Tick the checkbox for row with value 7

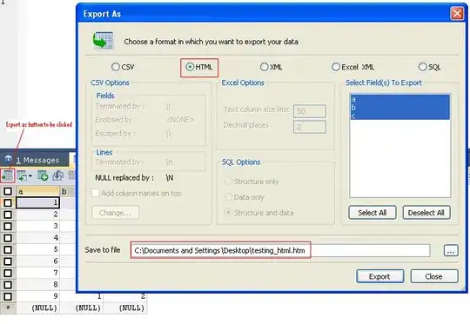[8, 273]
